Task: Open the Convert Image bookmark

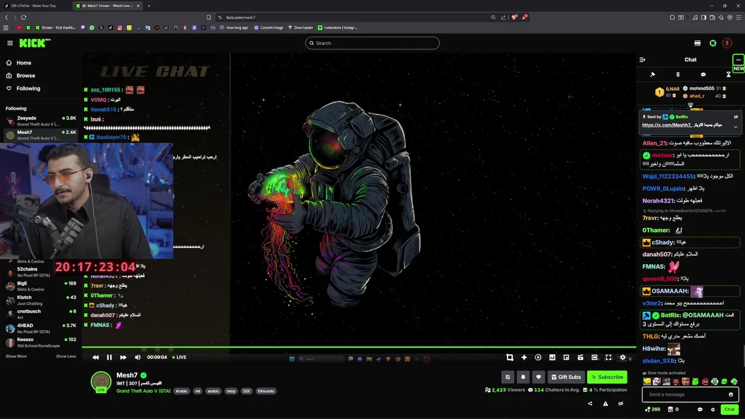Action: (x=268, y=27)
